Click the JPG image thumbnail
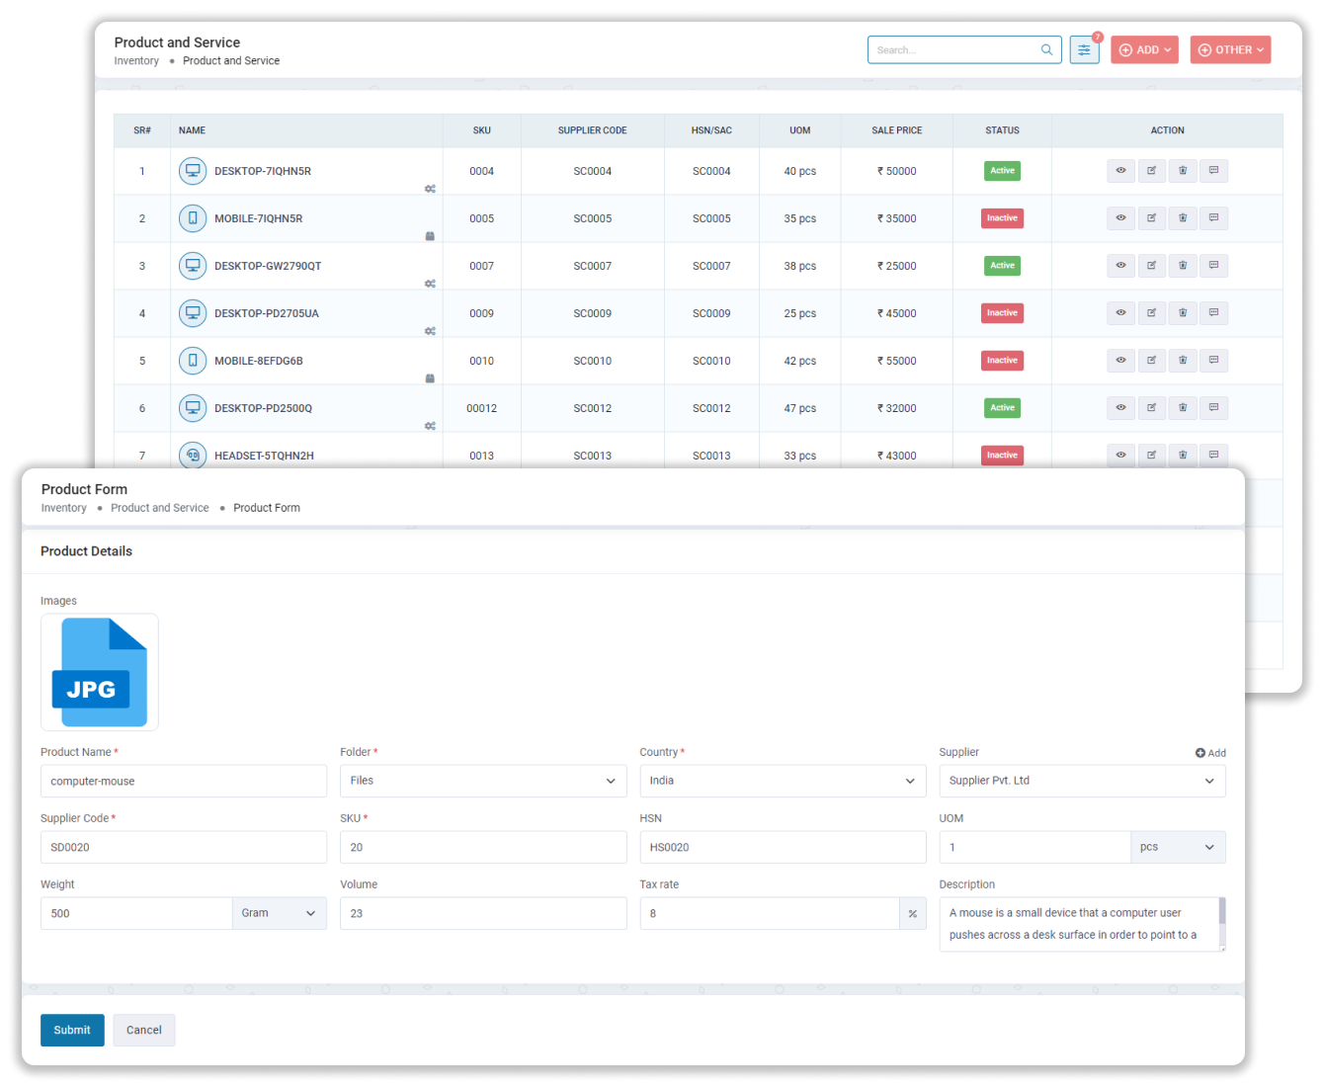 pyautogui.click(x=99, y=672)
